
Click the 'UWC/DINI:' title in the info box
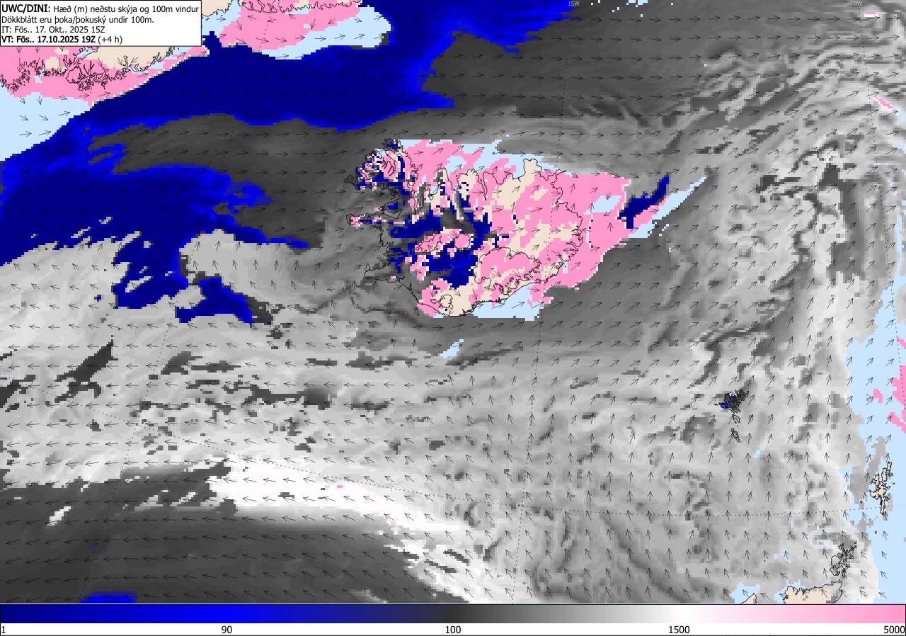[x=25, y=8]
